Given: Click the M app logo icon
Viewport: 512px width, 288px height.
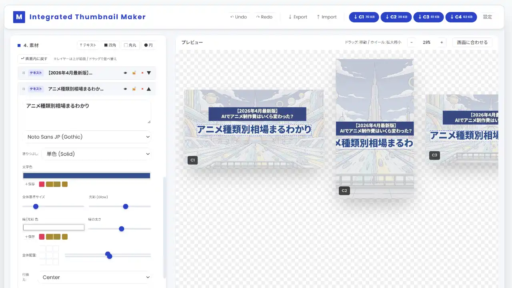Looking at the screenshot, I should (x=19, y=17).
